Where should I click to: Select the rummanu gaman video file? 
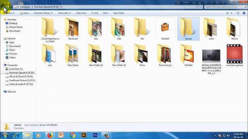click(234, 55)
